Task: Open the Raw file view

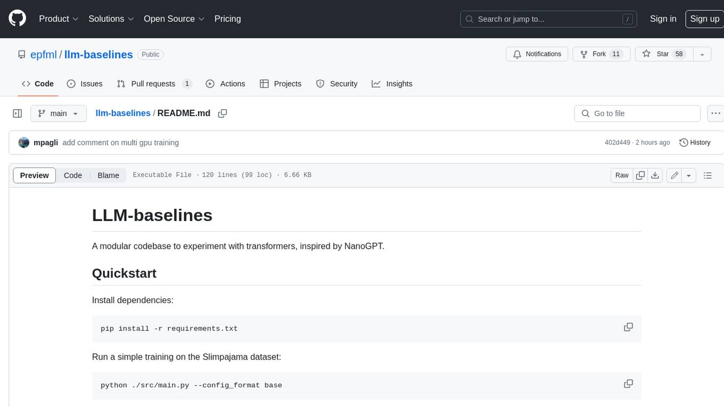Action: pyautogui.click(x=622, y=175)
